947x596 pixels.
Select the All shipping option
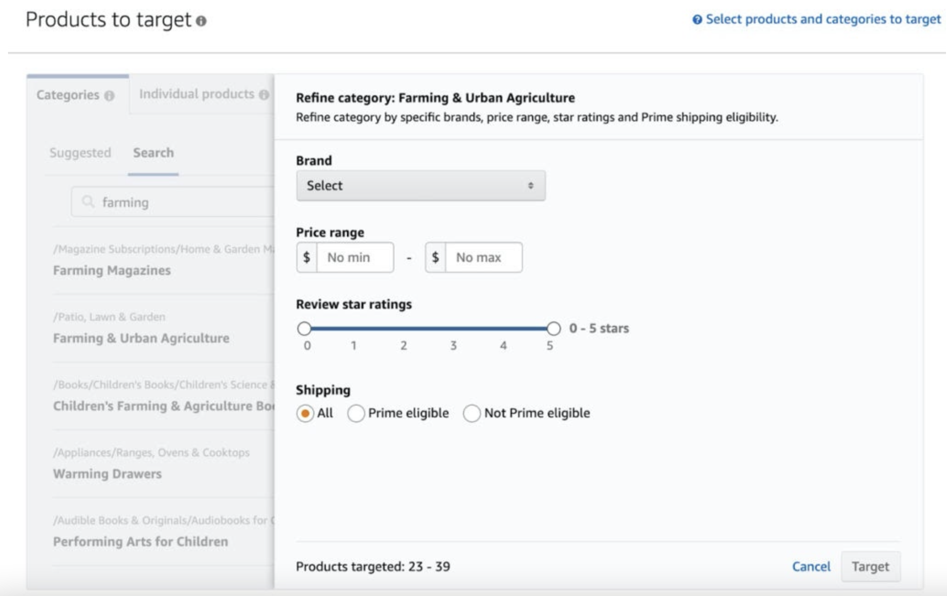pos(305,413)
